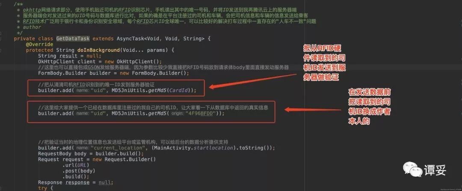Click the red note starting 在发送数据前
This screenshot has height=191, width=462.
click(370, 107)
